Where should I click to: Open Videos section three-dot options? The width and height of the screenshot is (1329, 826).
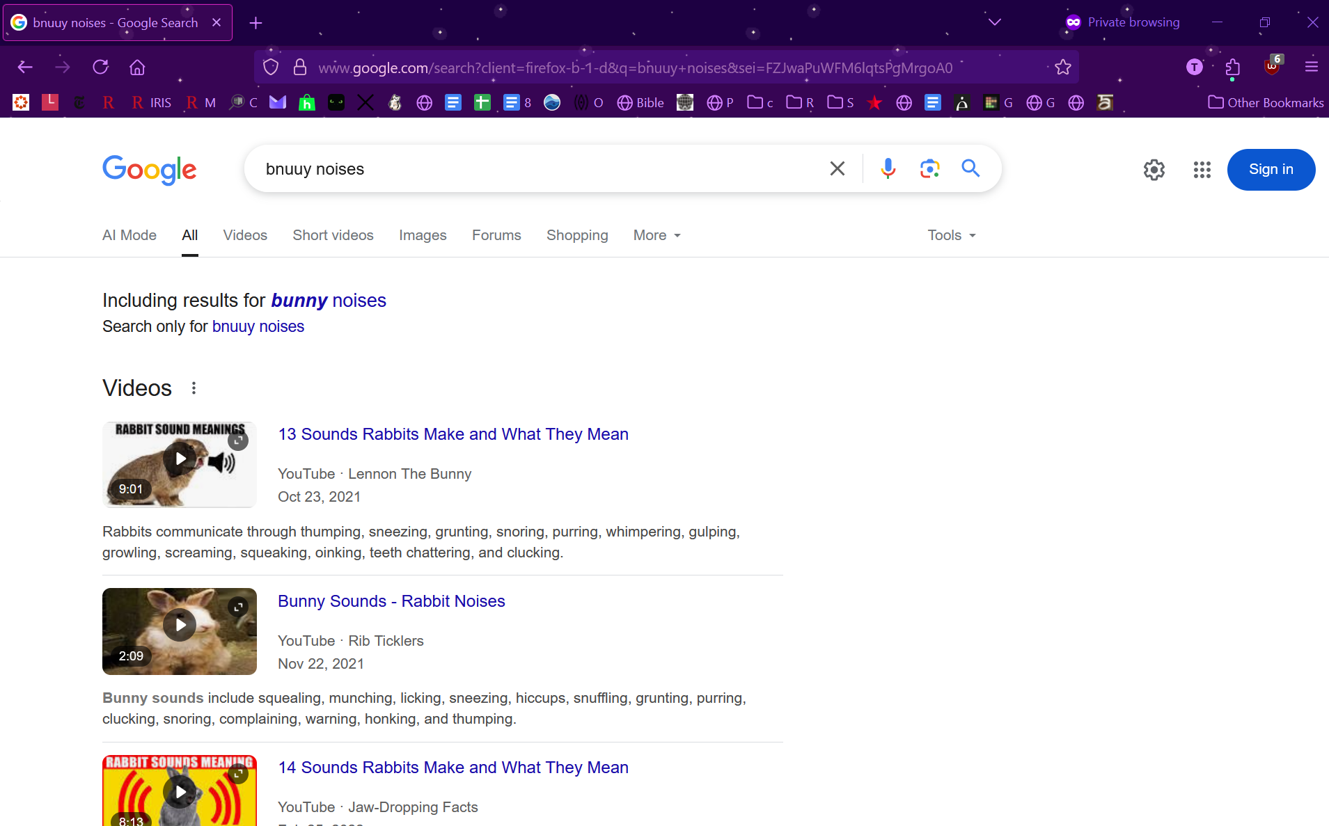click(x=194, y=388)
